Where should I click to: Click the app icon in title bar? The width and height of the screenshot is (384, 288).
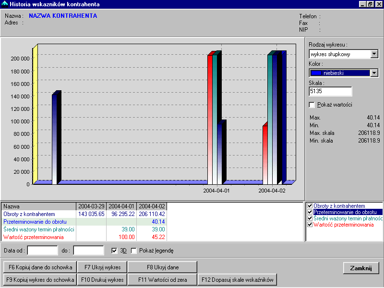5,4
